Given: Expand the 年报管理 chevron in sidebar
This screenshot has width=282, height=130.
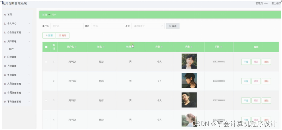Looking at the screenshot, I should [29, 75].
